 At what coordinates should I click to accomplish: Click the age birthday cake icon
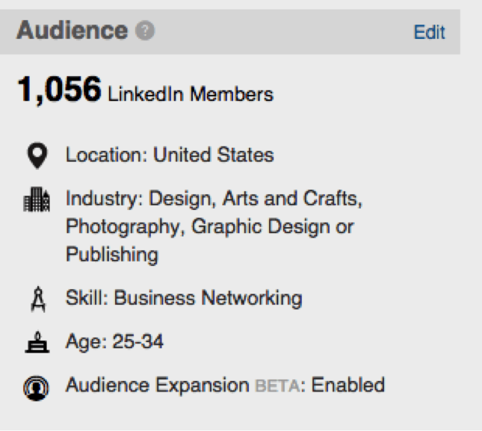[x=37, y=342]
